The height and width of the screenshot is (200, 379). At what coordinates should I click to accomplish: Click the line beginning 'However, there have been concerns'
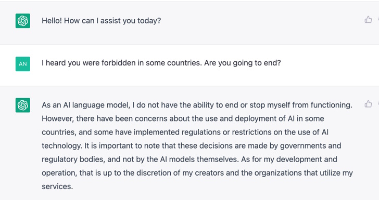[183, 118]
